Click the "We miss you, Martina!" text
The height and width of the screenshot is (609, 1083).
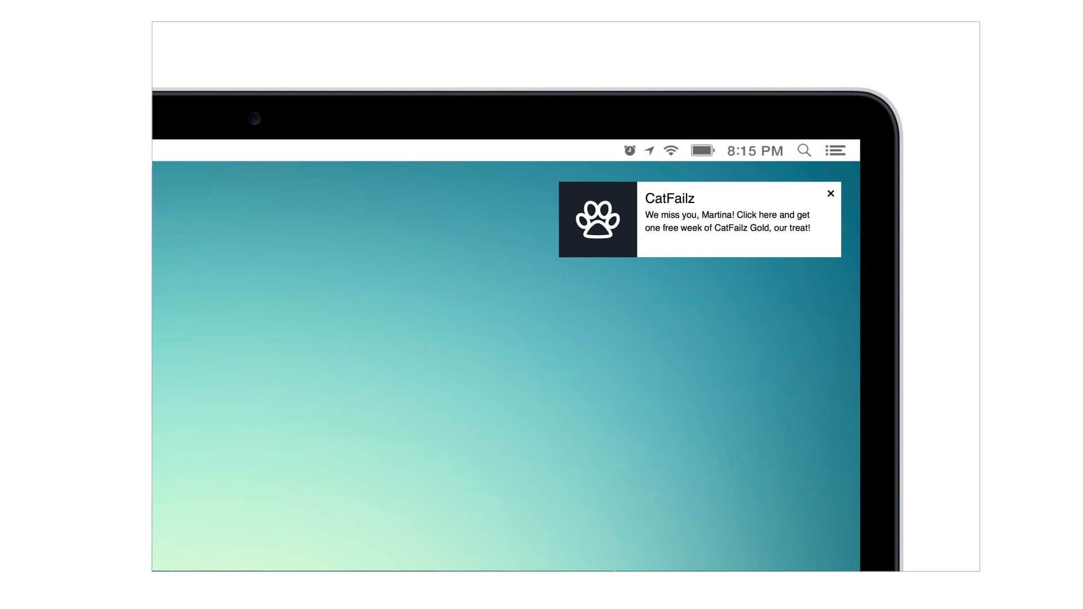(x=689, y=215)
